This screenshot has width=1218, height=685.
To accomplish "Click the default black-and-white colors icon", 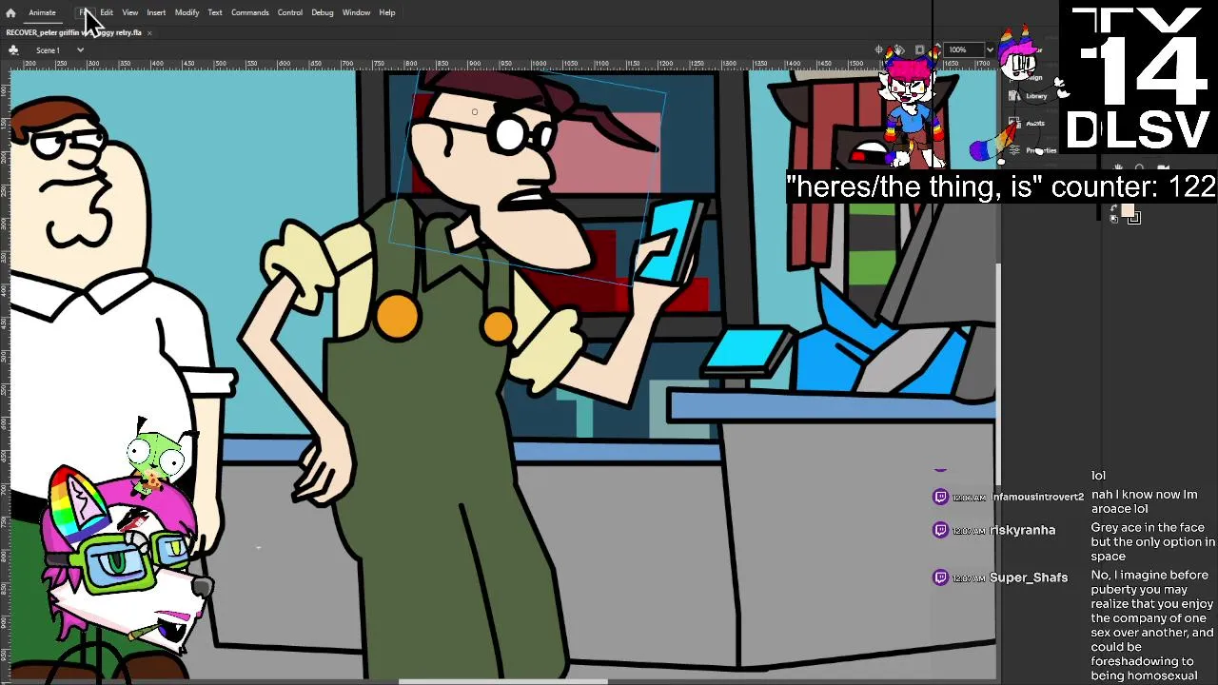I will click(x=1114, y=219).
